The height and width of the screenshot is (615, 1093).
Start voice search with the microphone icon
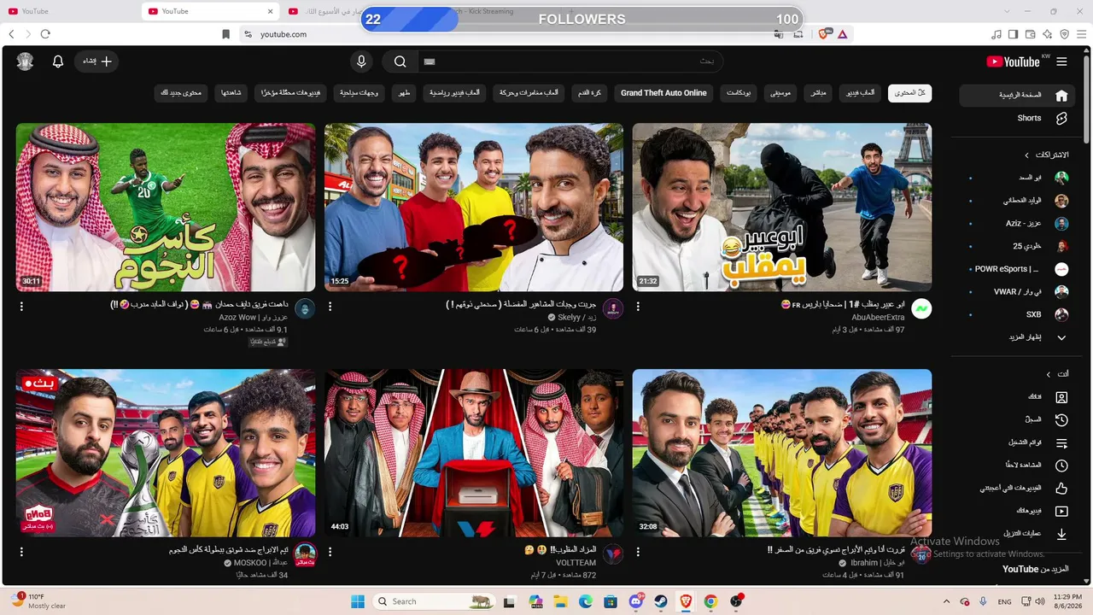[361, 61]
